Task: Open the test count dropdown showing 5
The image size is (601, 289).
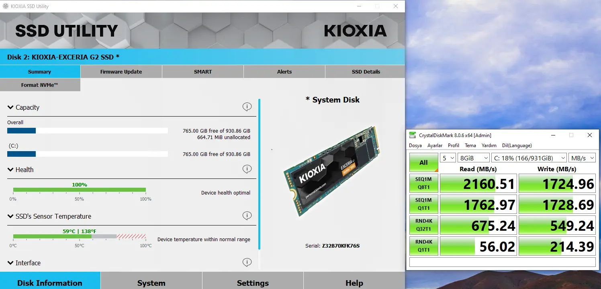Action: click(448, 158)
